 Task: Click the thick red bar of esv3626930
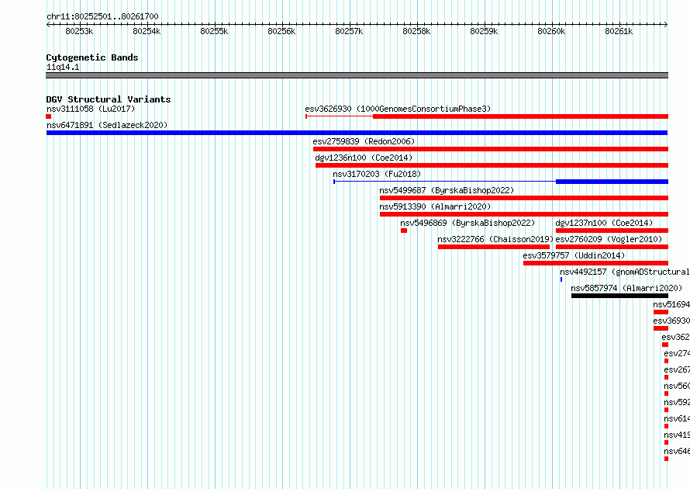[520, 116]
